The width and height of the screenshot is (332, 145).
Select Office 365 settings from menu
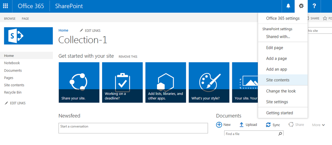click(283, 18)
